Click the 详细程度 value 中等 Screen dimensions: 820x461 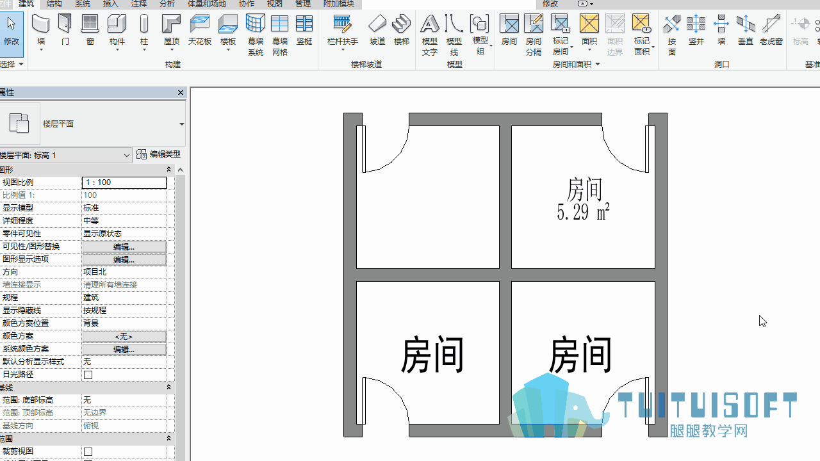click(x=124, y=221)
